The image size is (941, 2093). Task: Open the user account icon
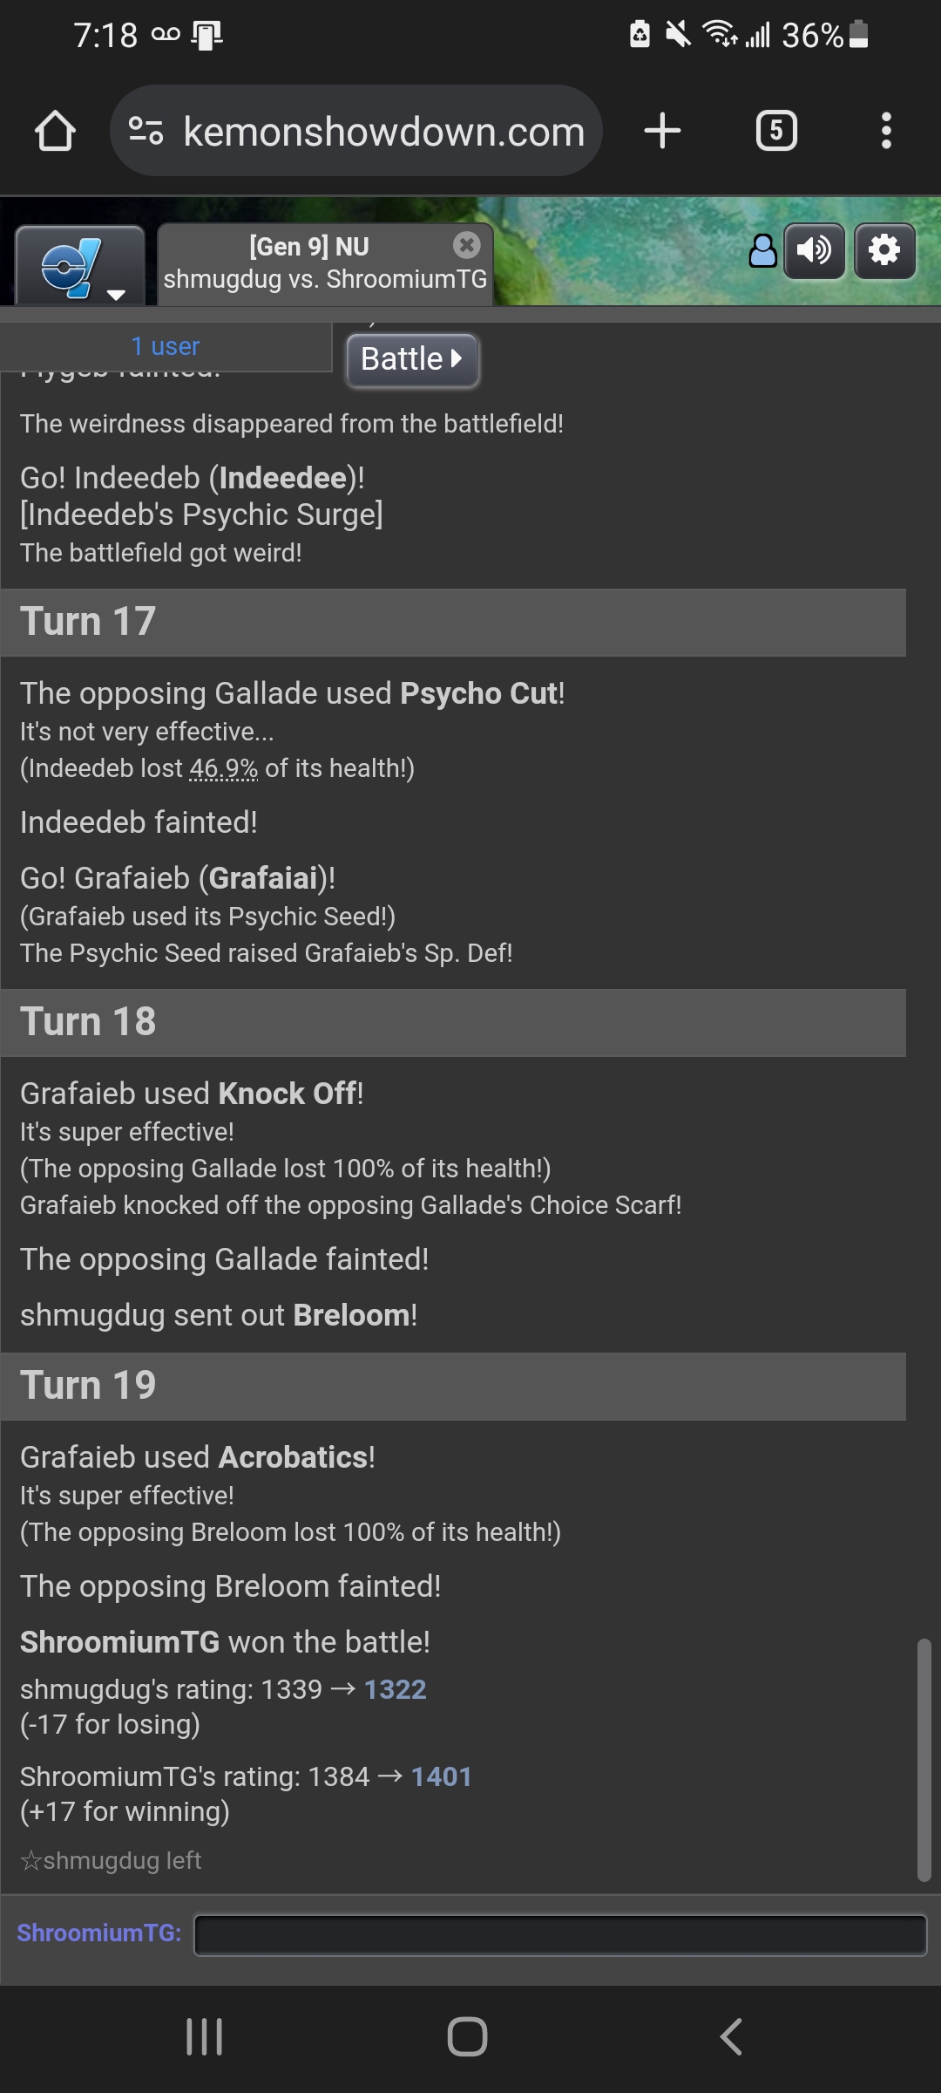click(762, 251)
